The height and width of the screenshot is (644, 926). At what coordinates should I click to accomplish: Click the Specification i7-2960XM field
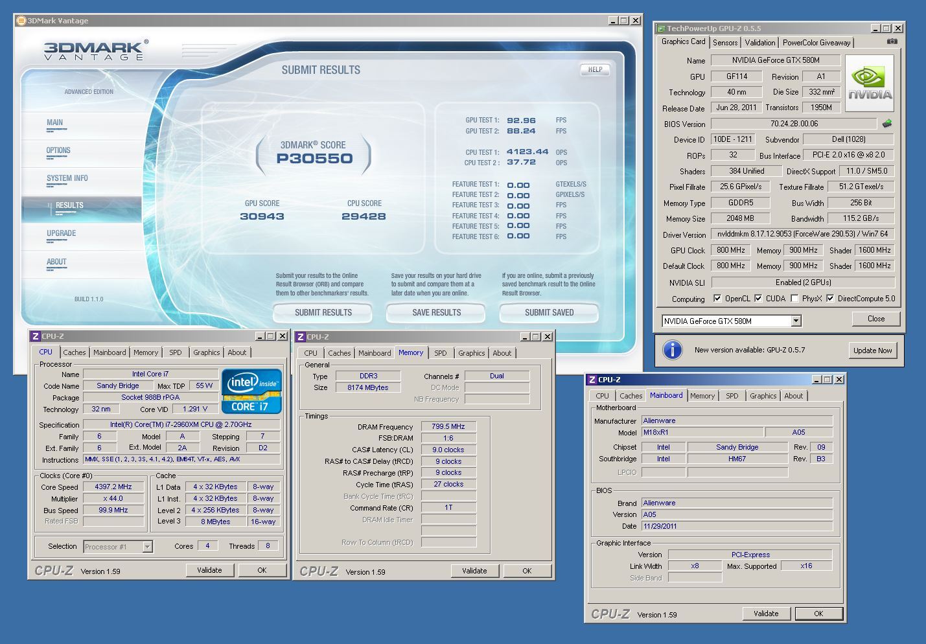(x=182, y=424)
